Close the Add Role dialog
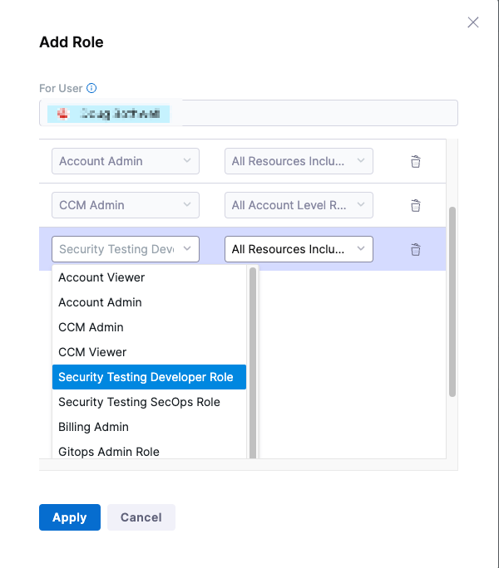The width and height of the screenshot is (499, 568). [473, 22]
